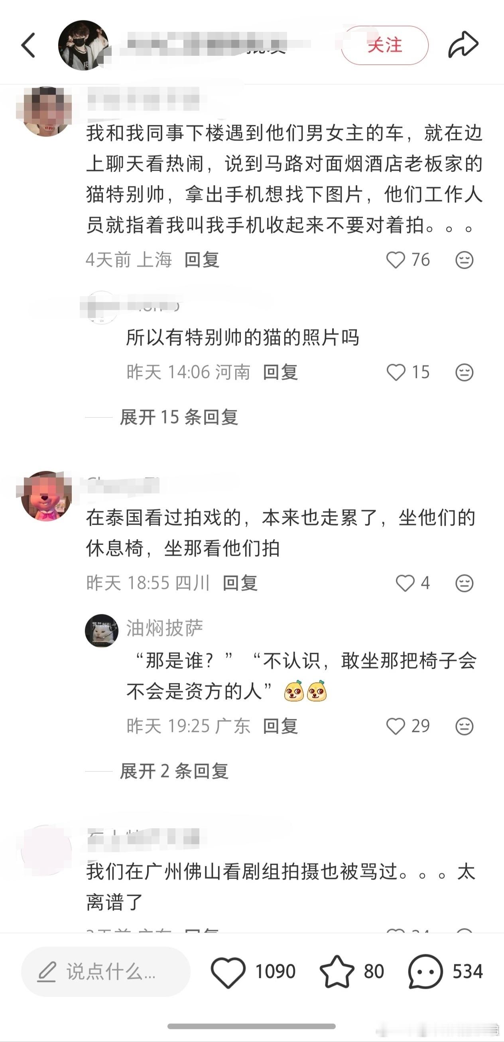Expand 展开 2 条回复
This screenshot has height=1042, width=504.
[174, 771]
